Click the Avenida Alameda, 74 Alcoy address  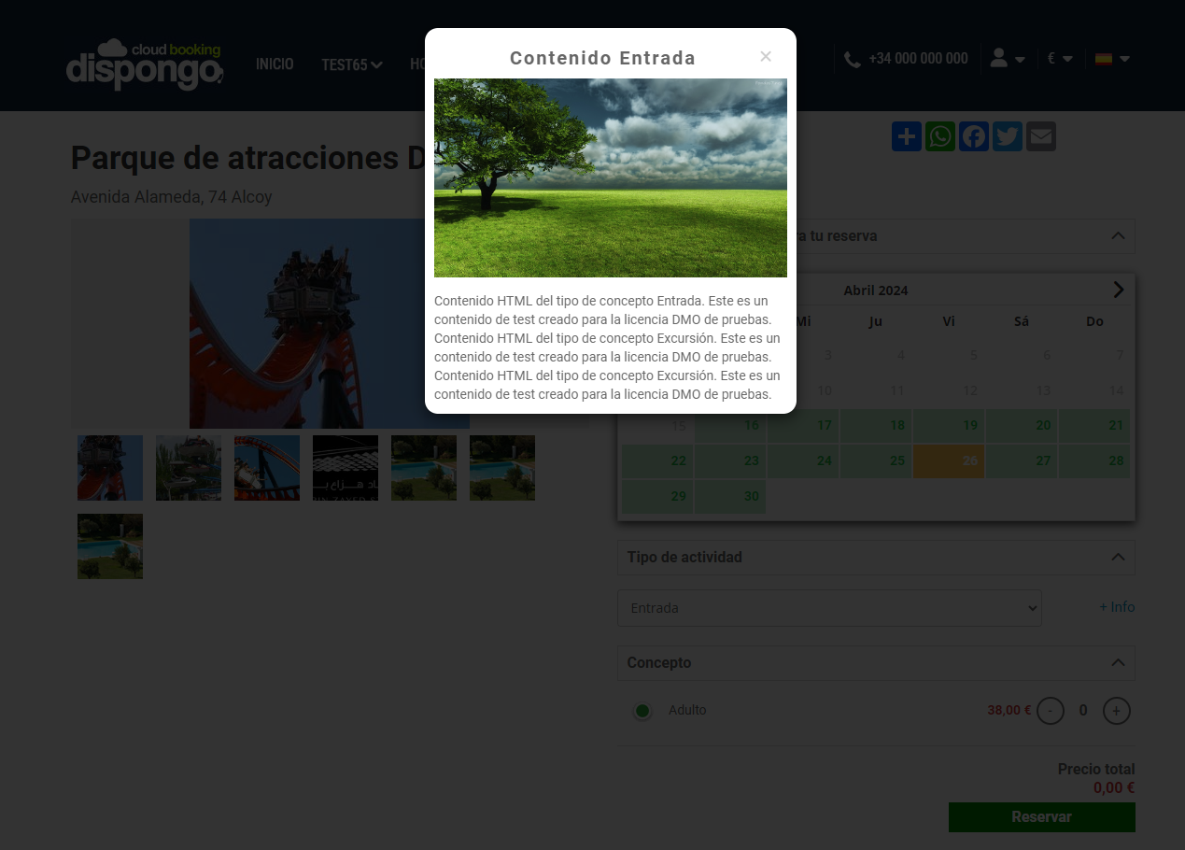point(172,197)
